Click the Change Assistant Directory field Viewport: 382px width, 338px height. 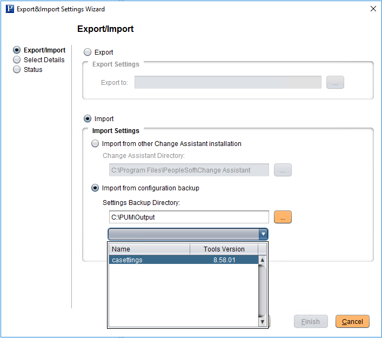pos(189,170)
